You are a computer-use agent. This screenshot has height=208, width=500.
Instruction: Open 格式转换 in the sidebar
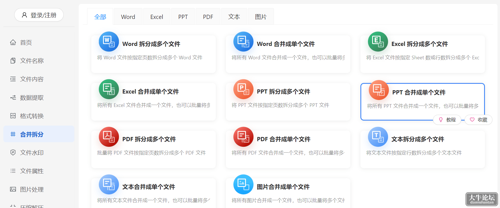(39, 116)
